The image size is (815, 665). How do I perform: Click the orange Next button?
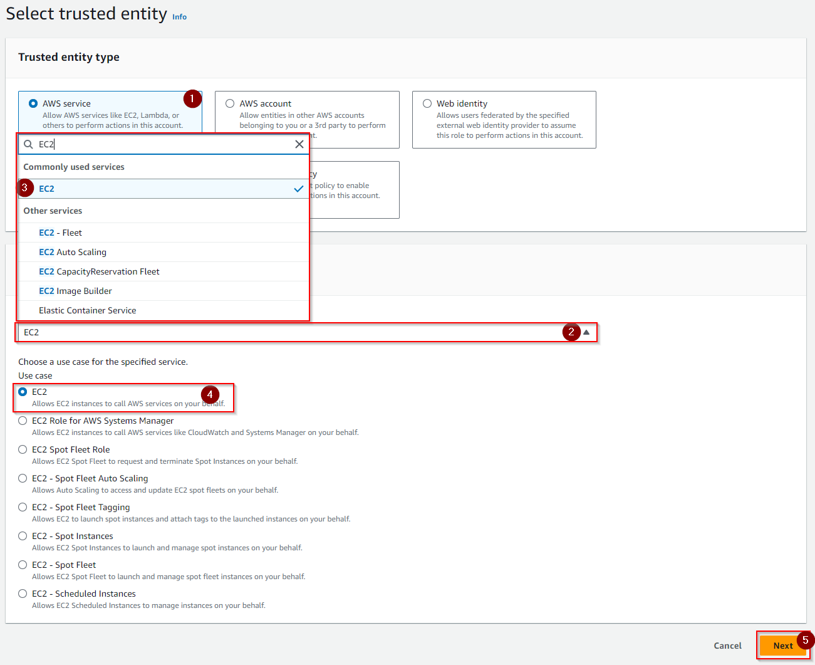click(x=782, y=646)
